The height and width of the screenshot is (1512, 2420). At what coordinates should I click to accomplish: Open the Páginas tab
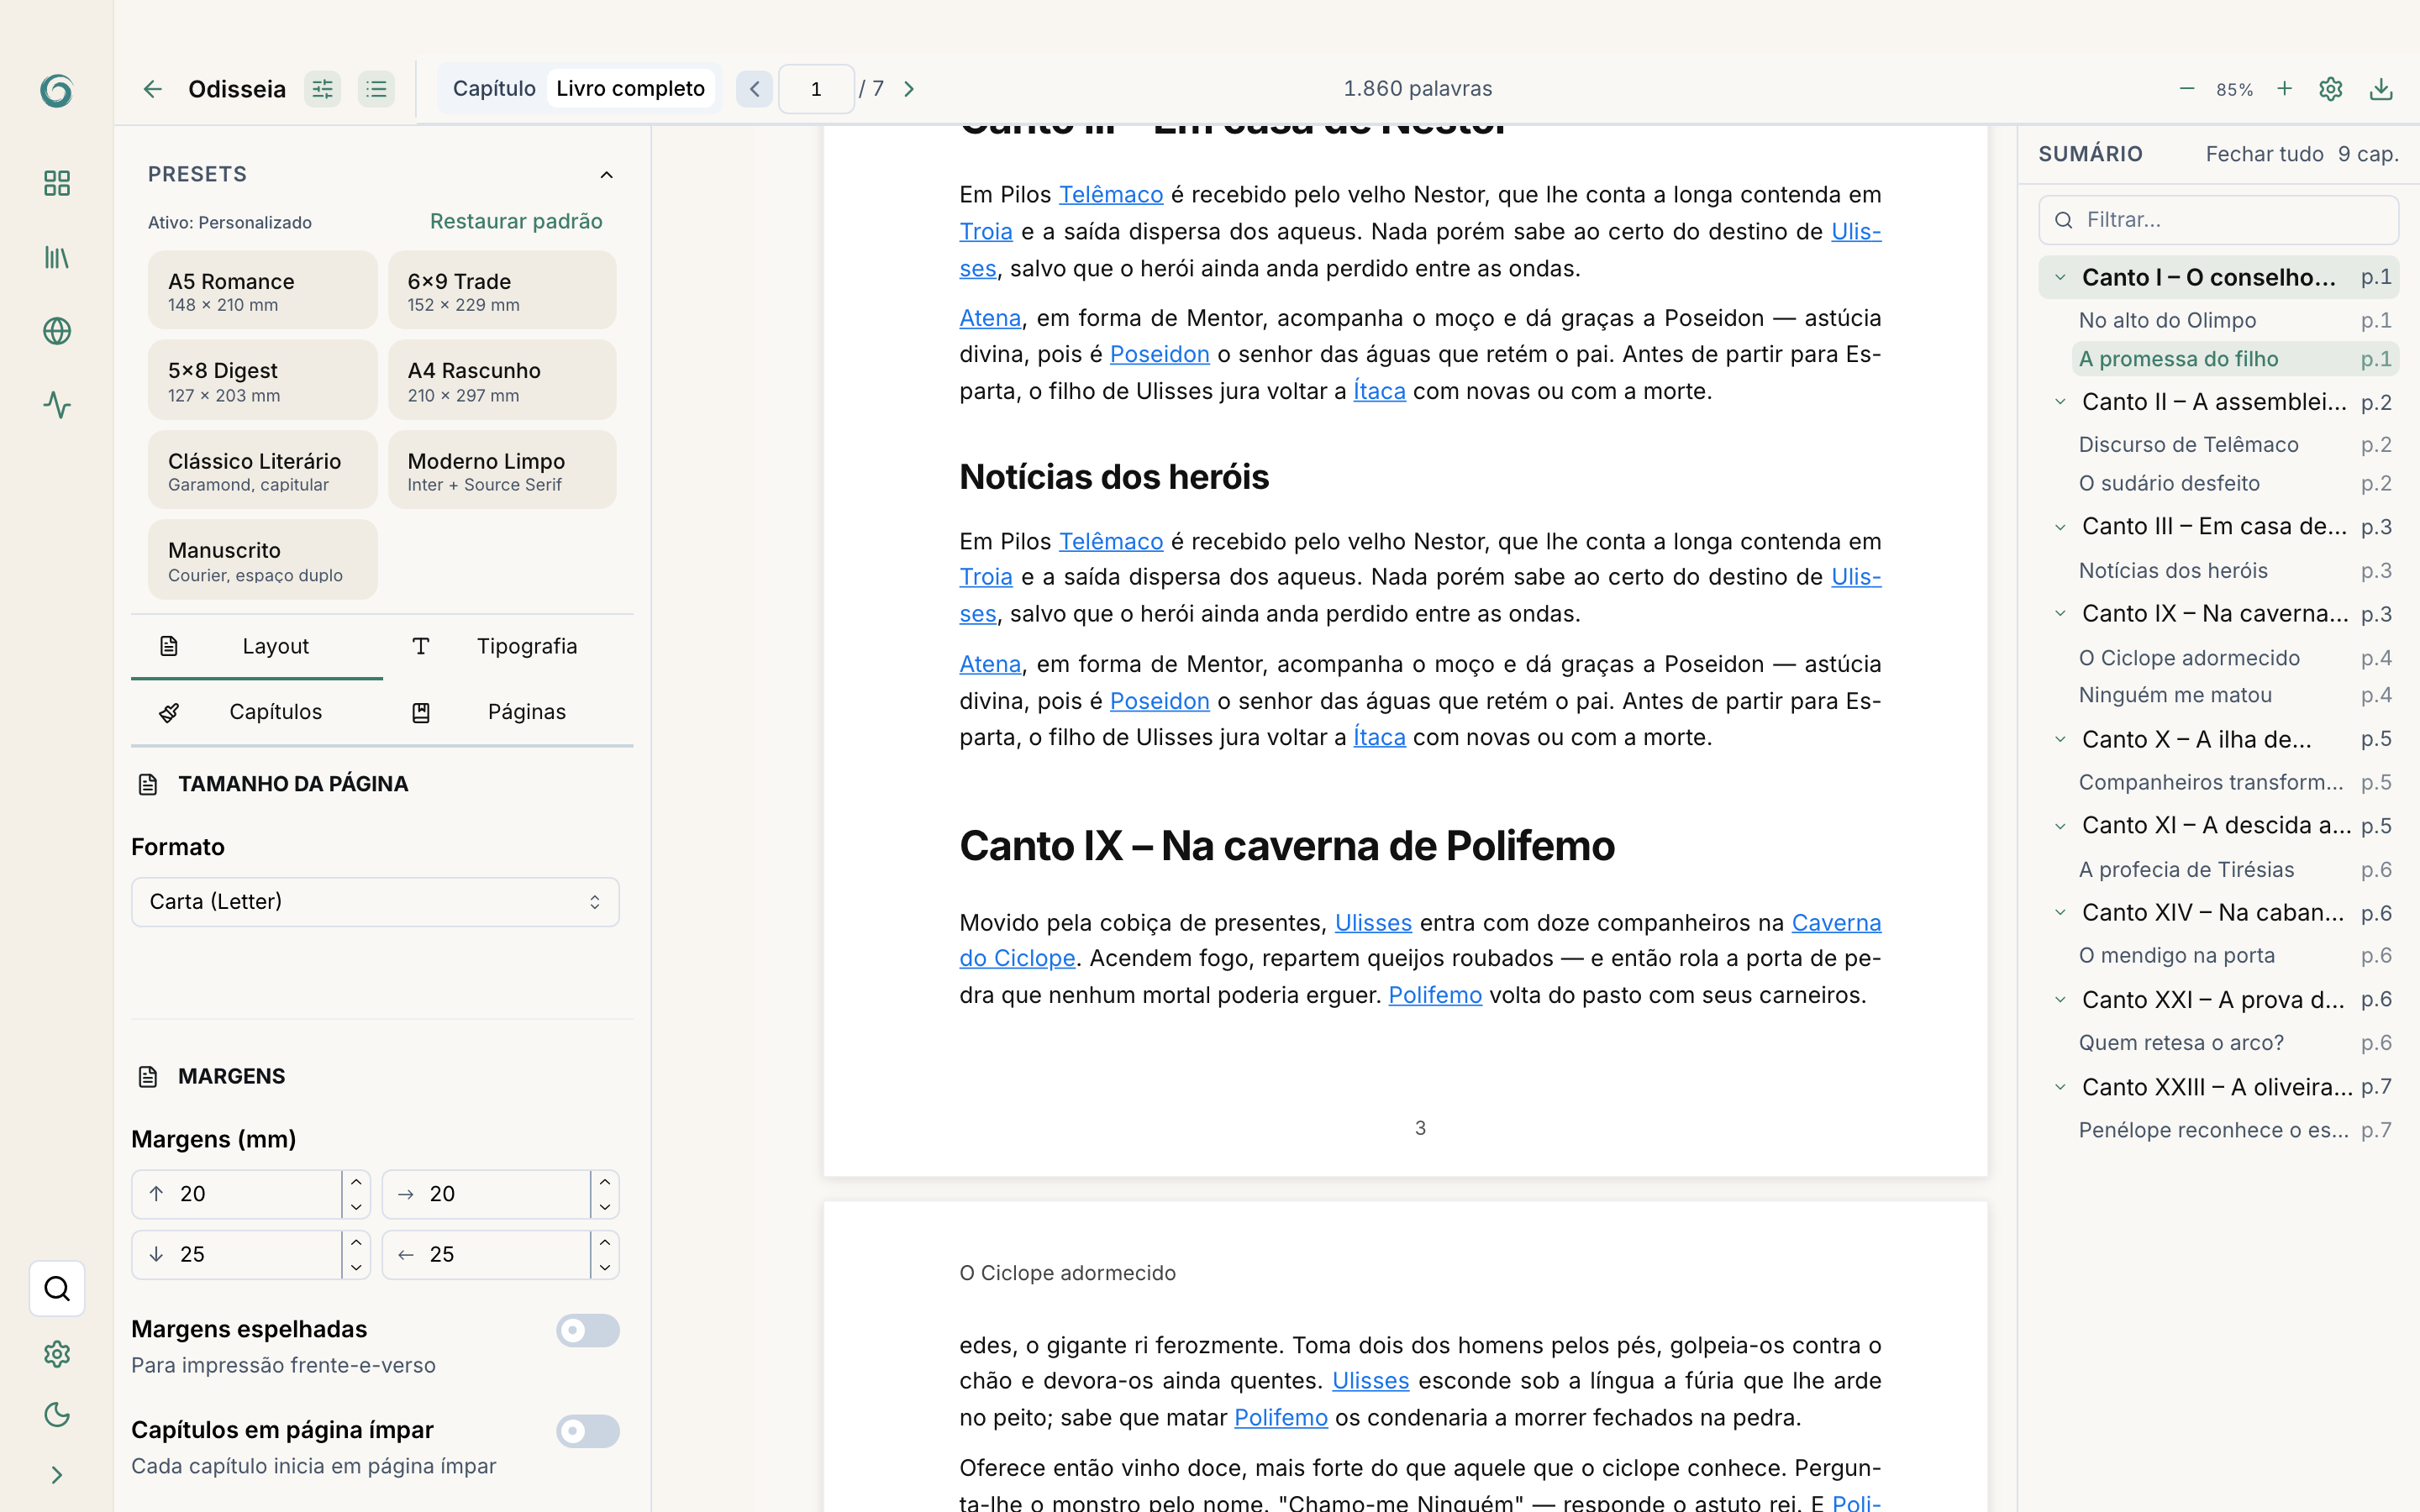tap(508, 712)
